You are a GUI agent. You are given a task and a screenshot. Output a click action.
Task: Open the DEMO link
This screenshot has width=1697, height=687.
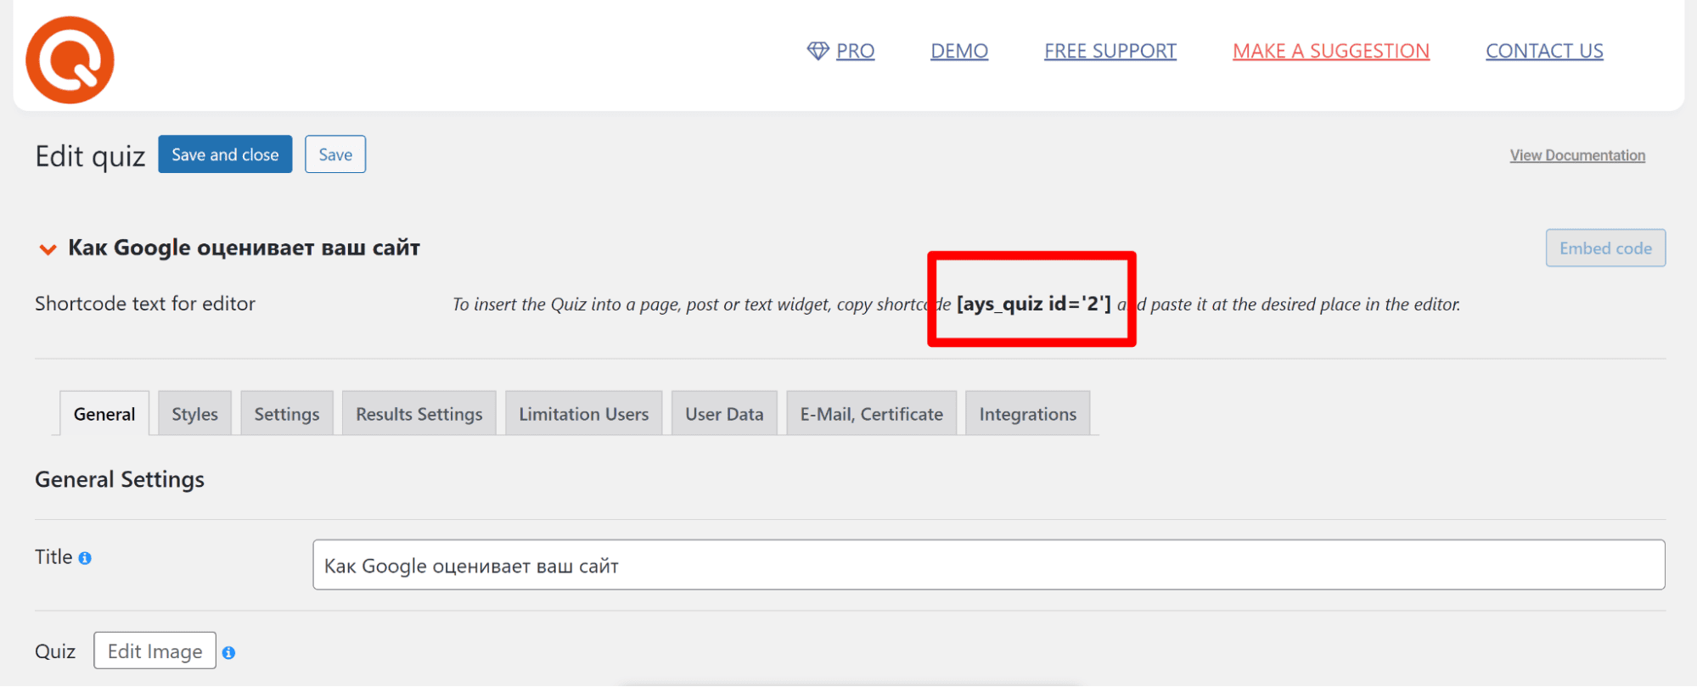[x=959, y=51]
